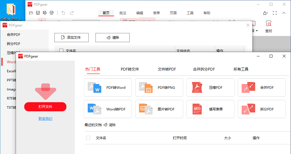Open the 文件转PDF tab
291x154 pixels.
[x=167, y=69]
